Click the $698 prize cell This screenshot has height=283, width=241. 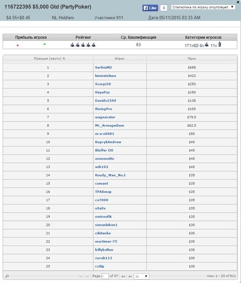click(192, 67)
